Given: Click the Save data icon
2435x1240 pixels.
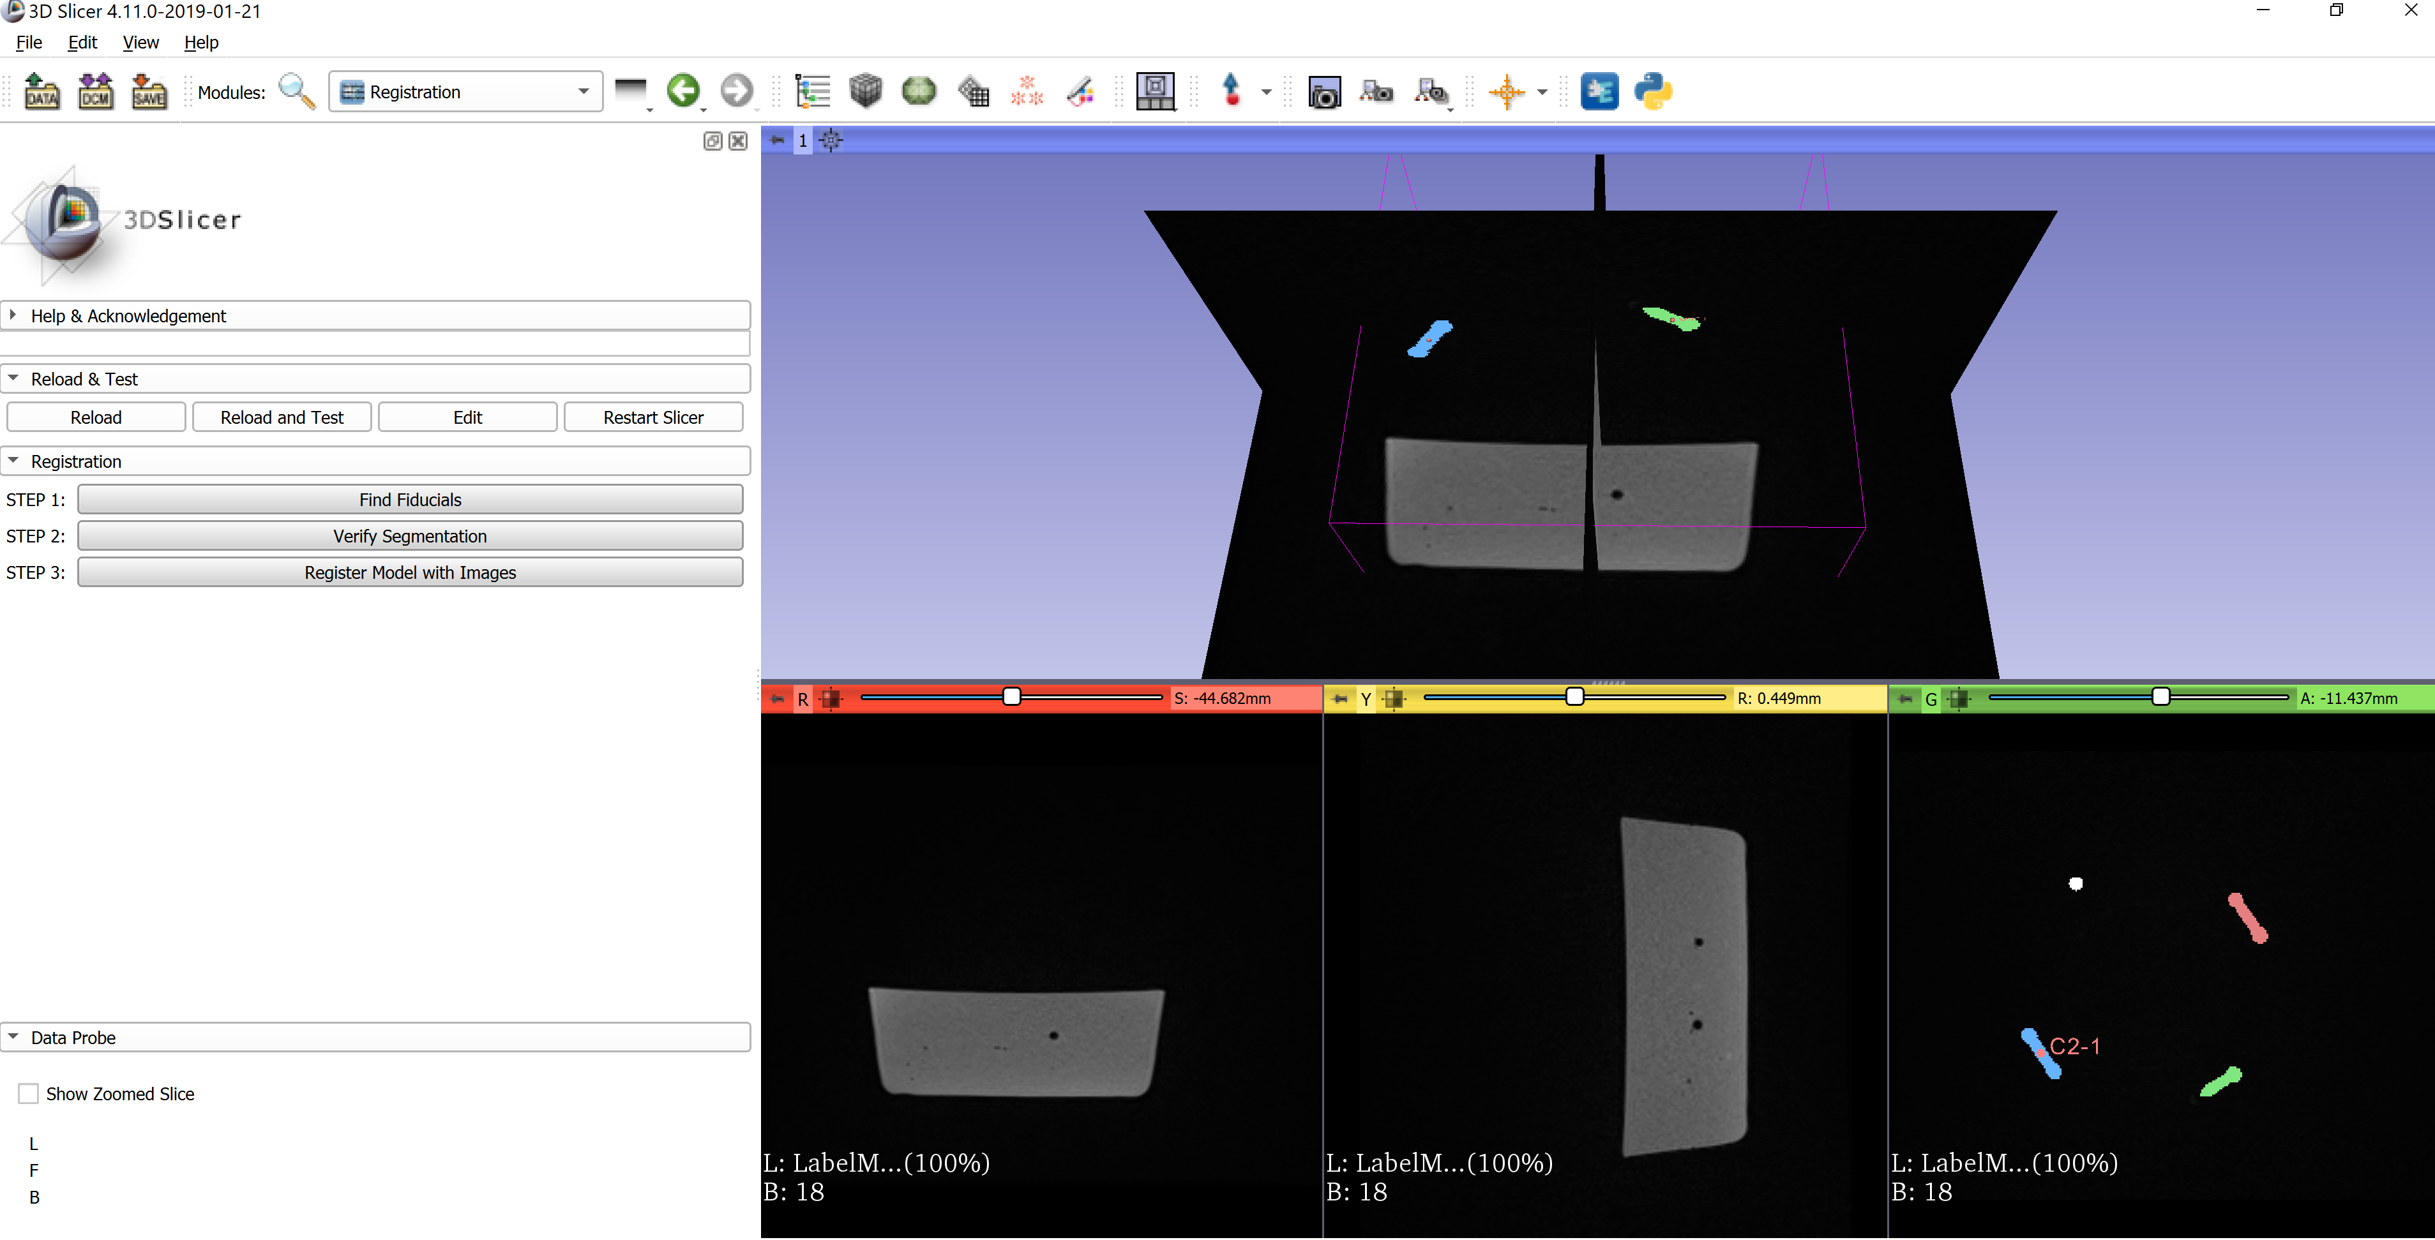Looking at the screenshot, I should [148, 92].
